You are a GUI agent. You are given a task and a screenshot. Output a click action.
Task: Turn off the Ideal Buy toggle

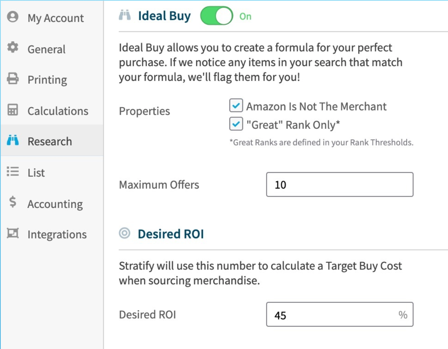click(x=217, y=16)
